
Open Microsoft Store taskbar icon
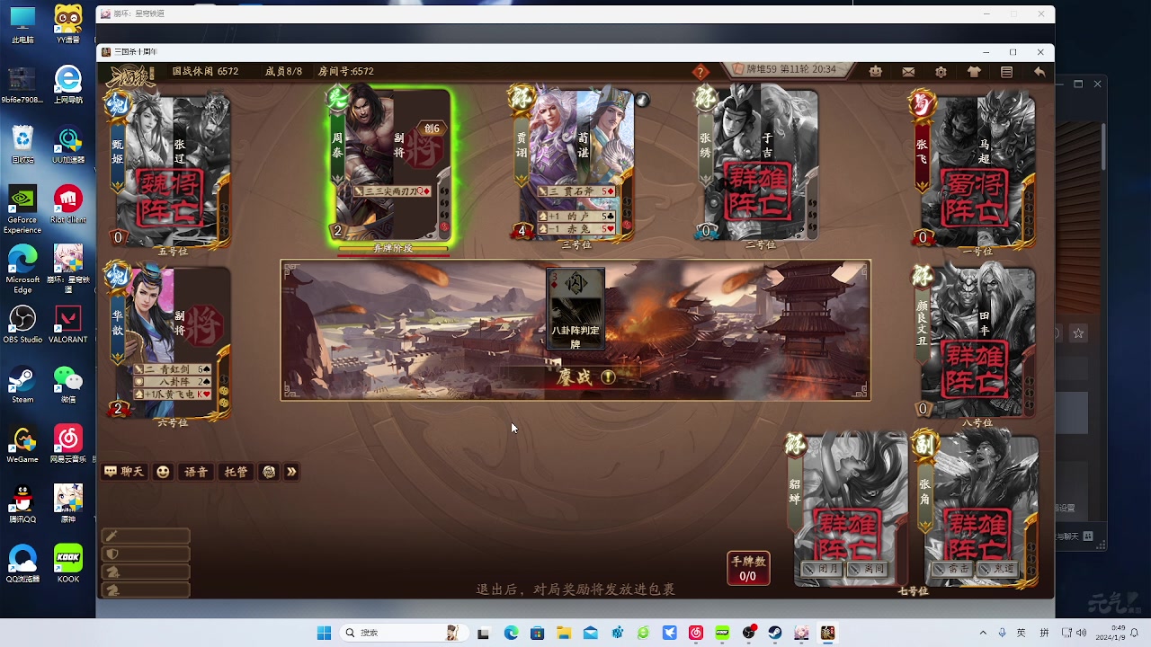tap(537, 633)
